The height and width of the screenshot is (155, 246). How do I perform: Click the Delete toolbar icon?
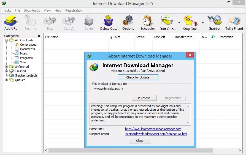pos(89,22)
